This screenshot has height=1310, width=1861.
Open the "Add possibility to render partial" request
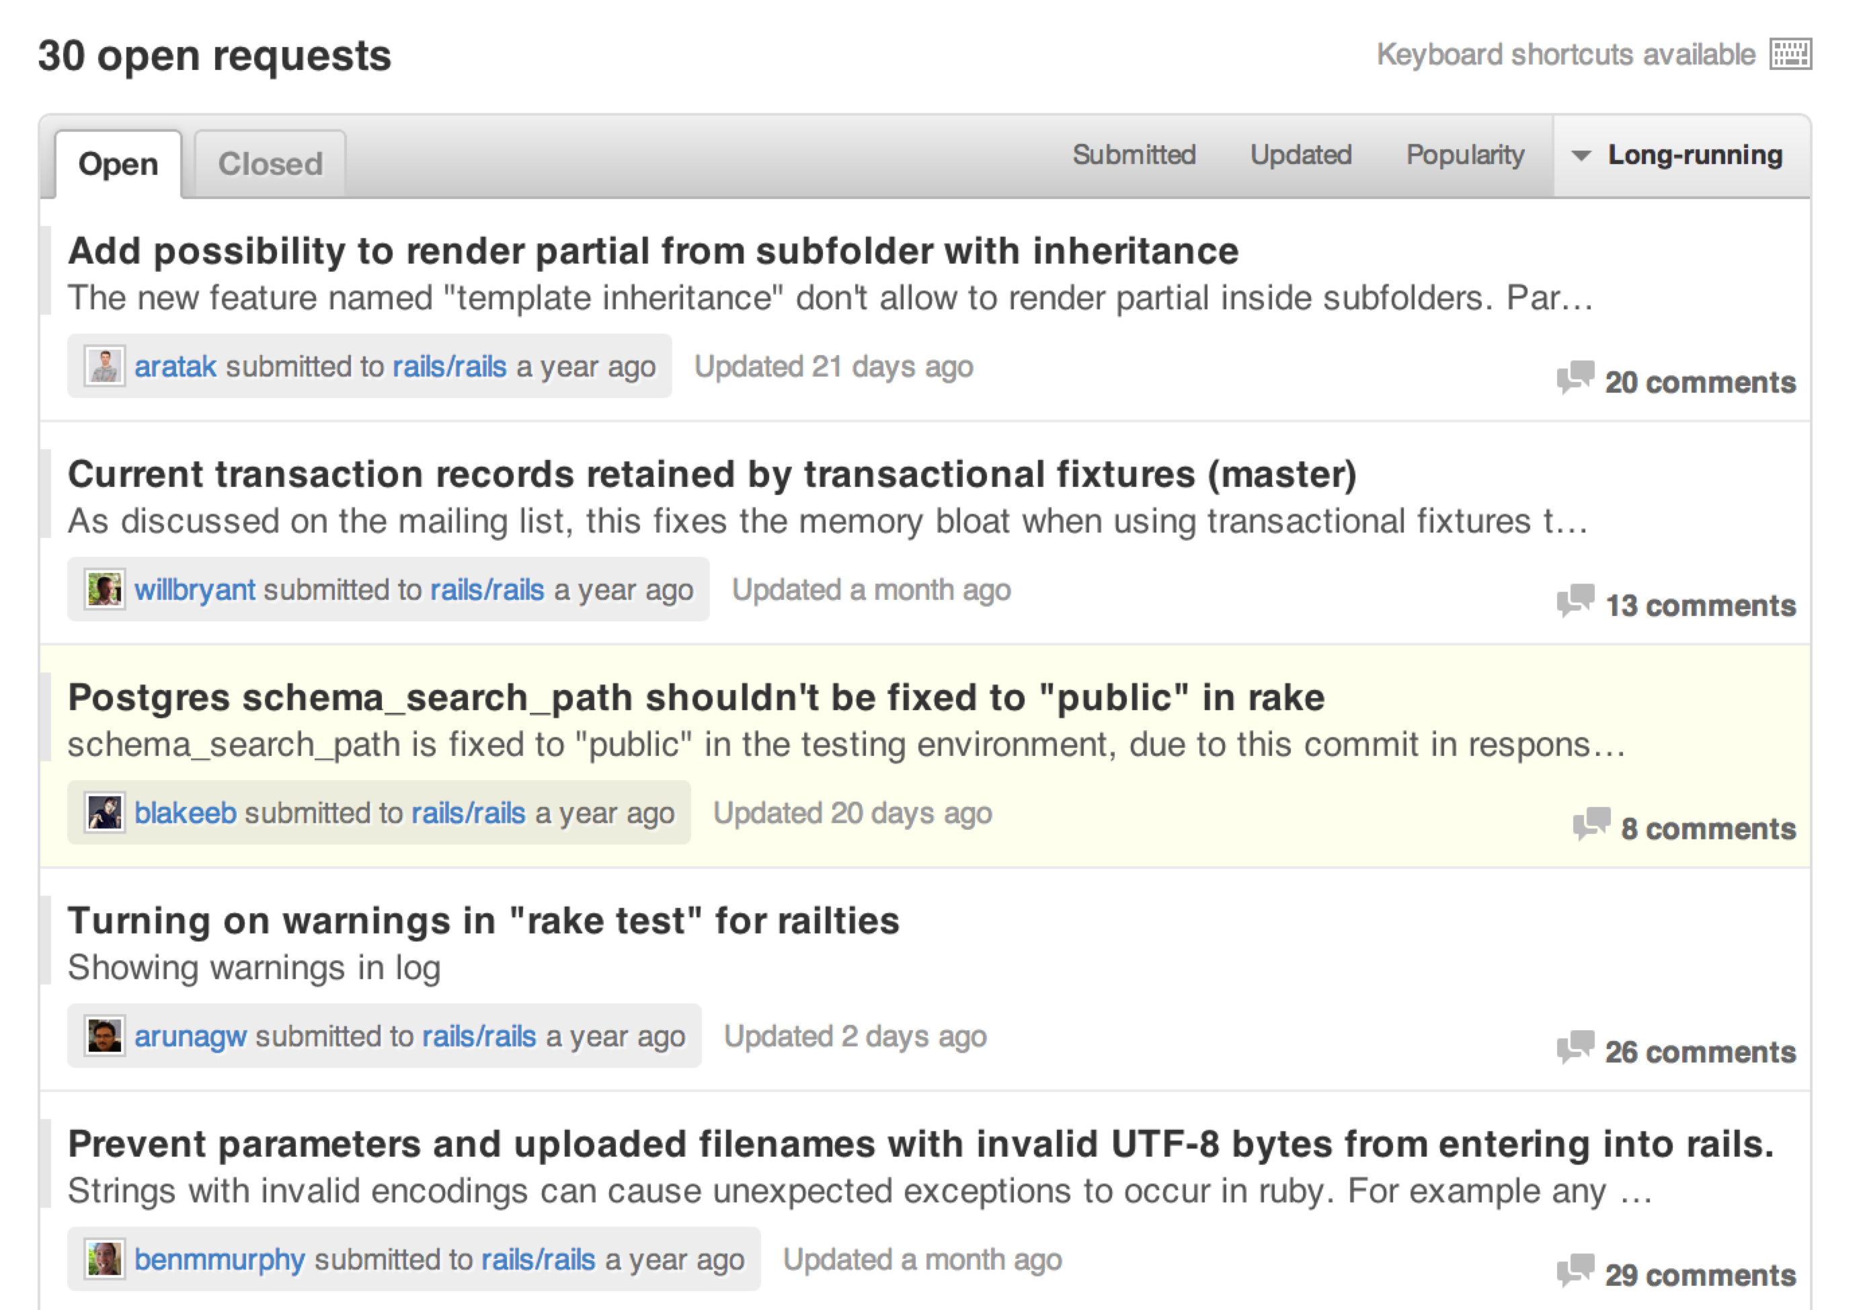[x=652, y=252]
